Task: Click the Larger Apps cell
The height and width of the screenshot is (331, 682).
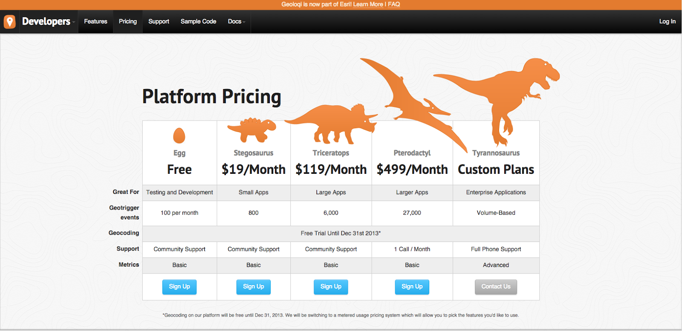Action: (412, 193)
